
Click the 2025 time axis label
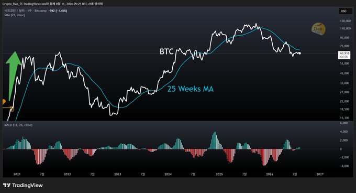point(219,174)
